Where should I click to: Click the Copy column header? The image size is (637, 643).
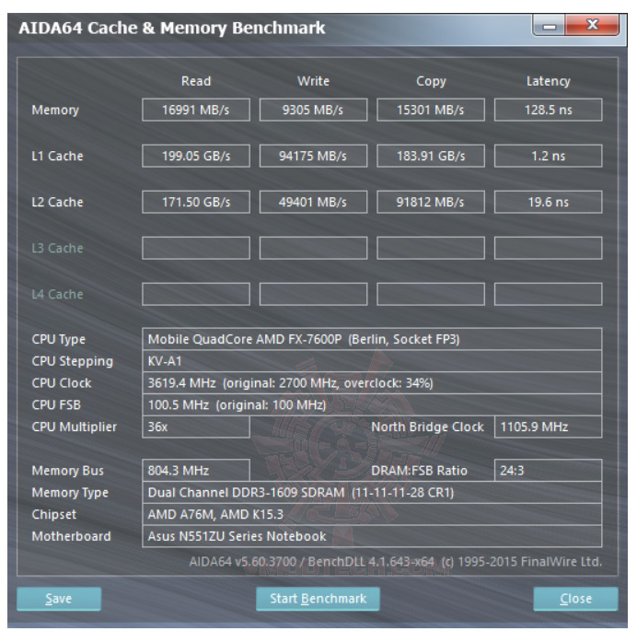tap(431, 81)
